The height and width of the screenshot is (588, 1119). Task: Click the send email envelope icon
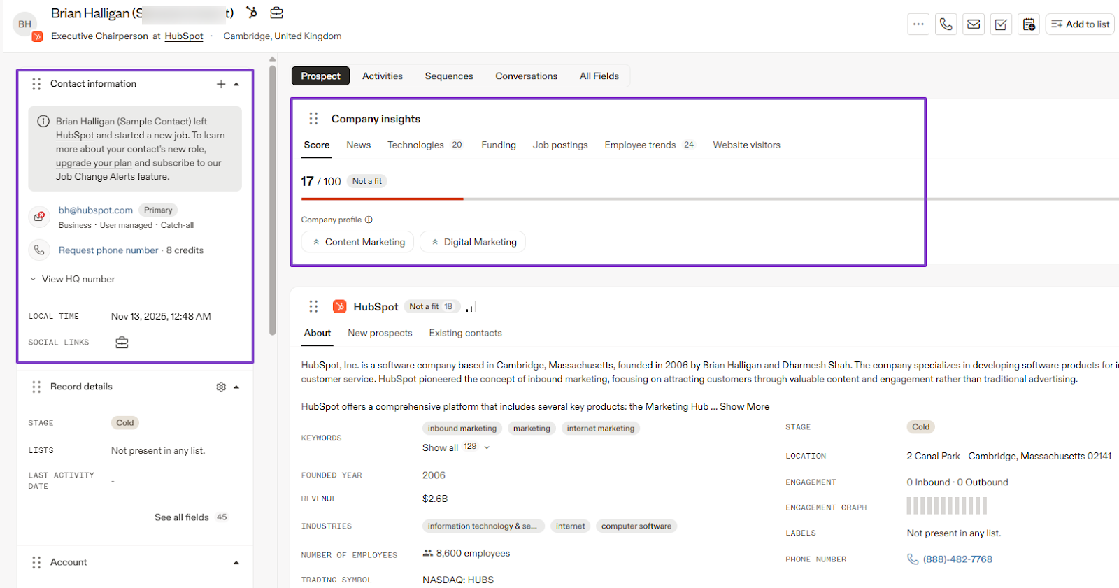point(974,24)
